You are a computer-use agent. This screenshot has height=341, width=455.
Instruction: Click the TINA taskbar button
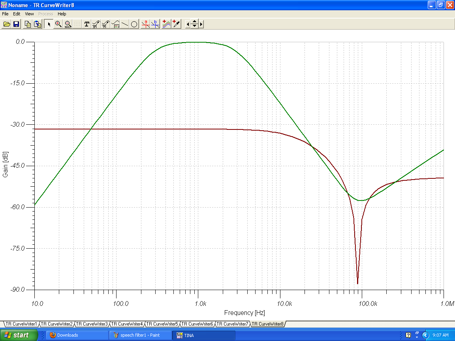(x=203, y=335)
